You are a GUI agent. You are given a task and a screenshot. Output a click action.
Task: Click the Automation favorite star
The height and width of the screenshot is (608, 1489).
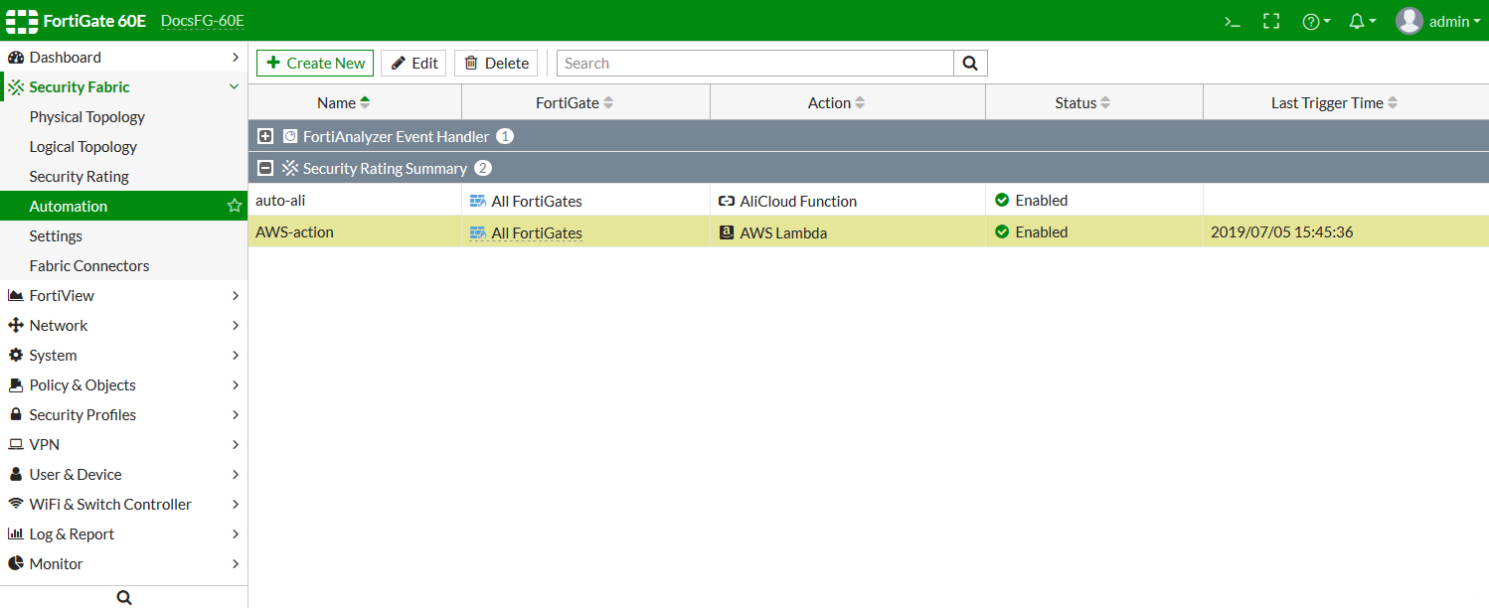[x=235, y=207]
